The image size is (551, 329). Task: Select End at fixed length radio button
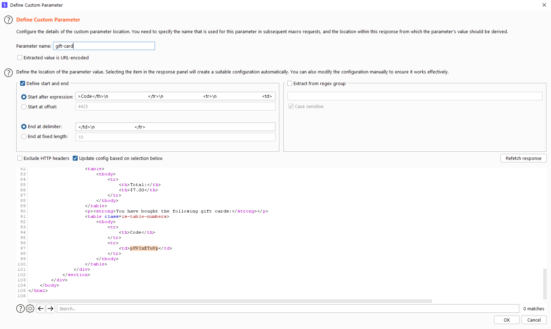click(x=24, y=136)
